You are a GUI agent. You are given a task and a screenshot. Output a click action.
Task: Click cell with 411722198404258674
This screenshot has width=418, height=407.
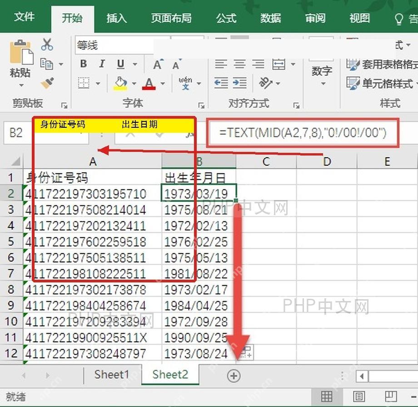point(92,305)
